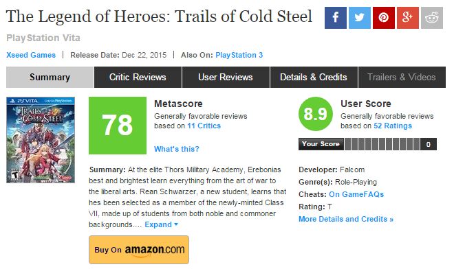This screenshot has width=454, height=269.
Task: Open the 11 Critics link
Action: (204, 126)
